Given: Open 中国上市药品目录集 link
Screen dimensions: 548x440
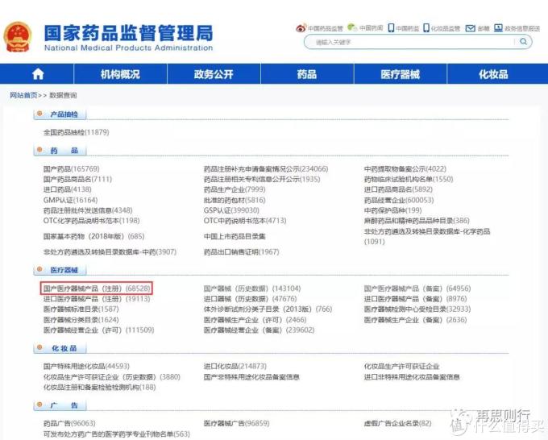Looking at the screenshot, I should tap(235, 236).
